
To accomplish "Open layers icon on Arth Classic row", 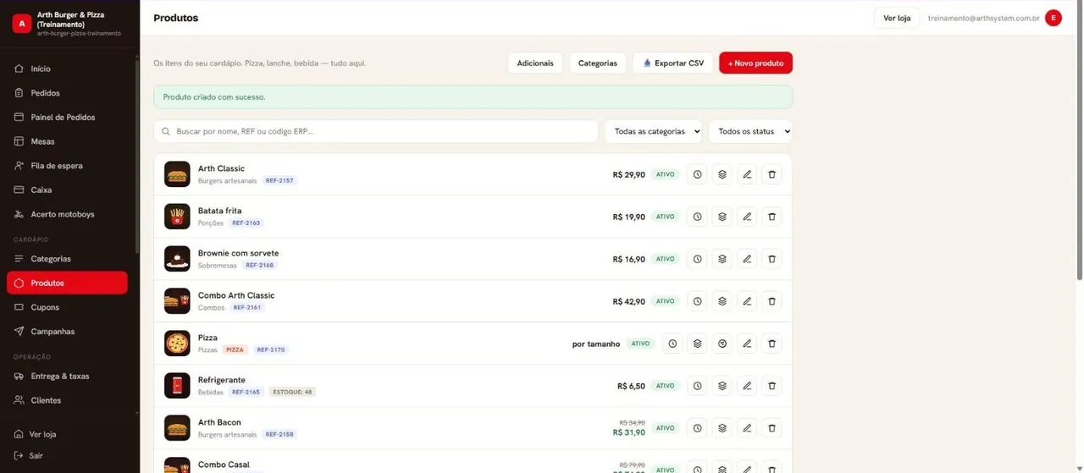I will (722, 174).
